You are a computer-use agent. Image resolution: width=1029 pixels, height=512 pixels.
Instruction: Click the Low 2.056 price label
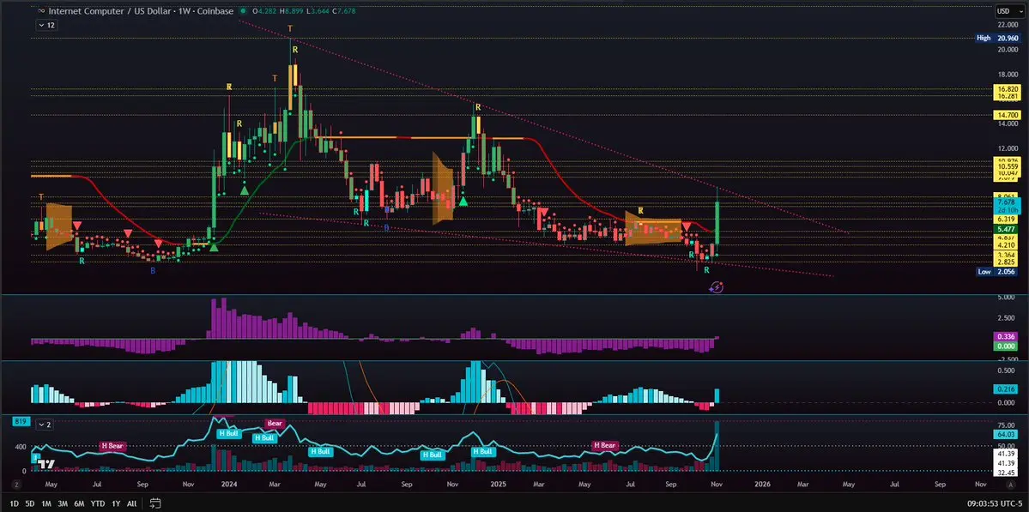click(x=997, y=271)
